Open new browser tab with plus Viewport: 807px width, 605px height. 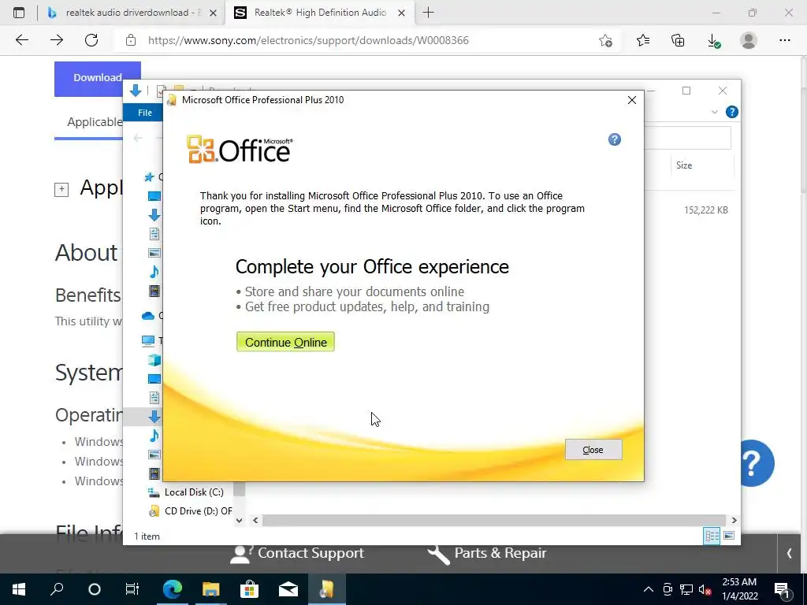428,13
